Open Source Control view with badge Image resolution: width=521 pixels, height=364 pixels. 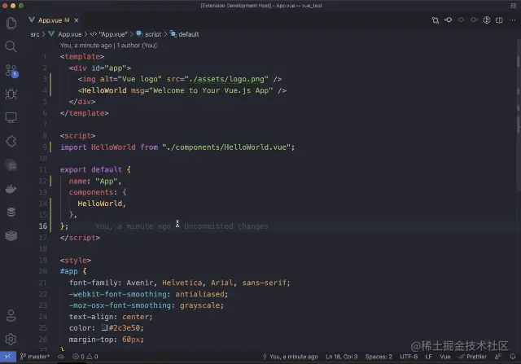pyautogui.click(x=11, y=71)
